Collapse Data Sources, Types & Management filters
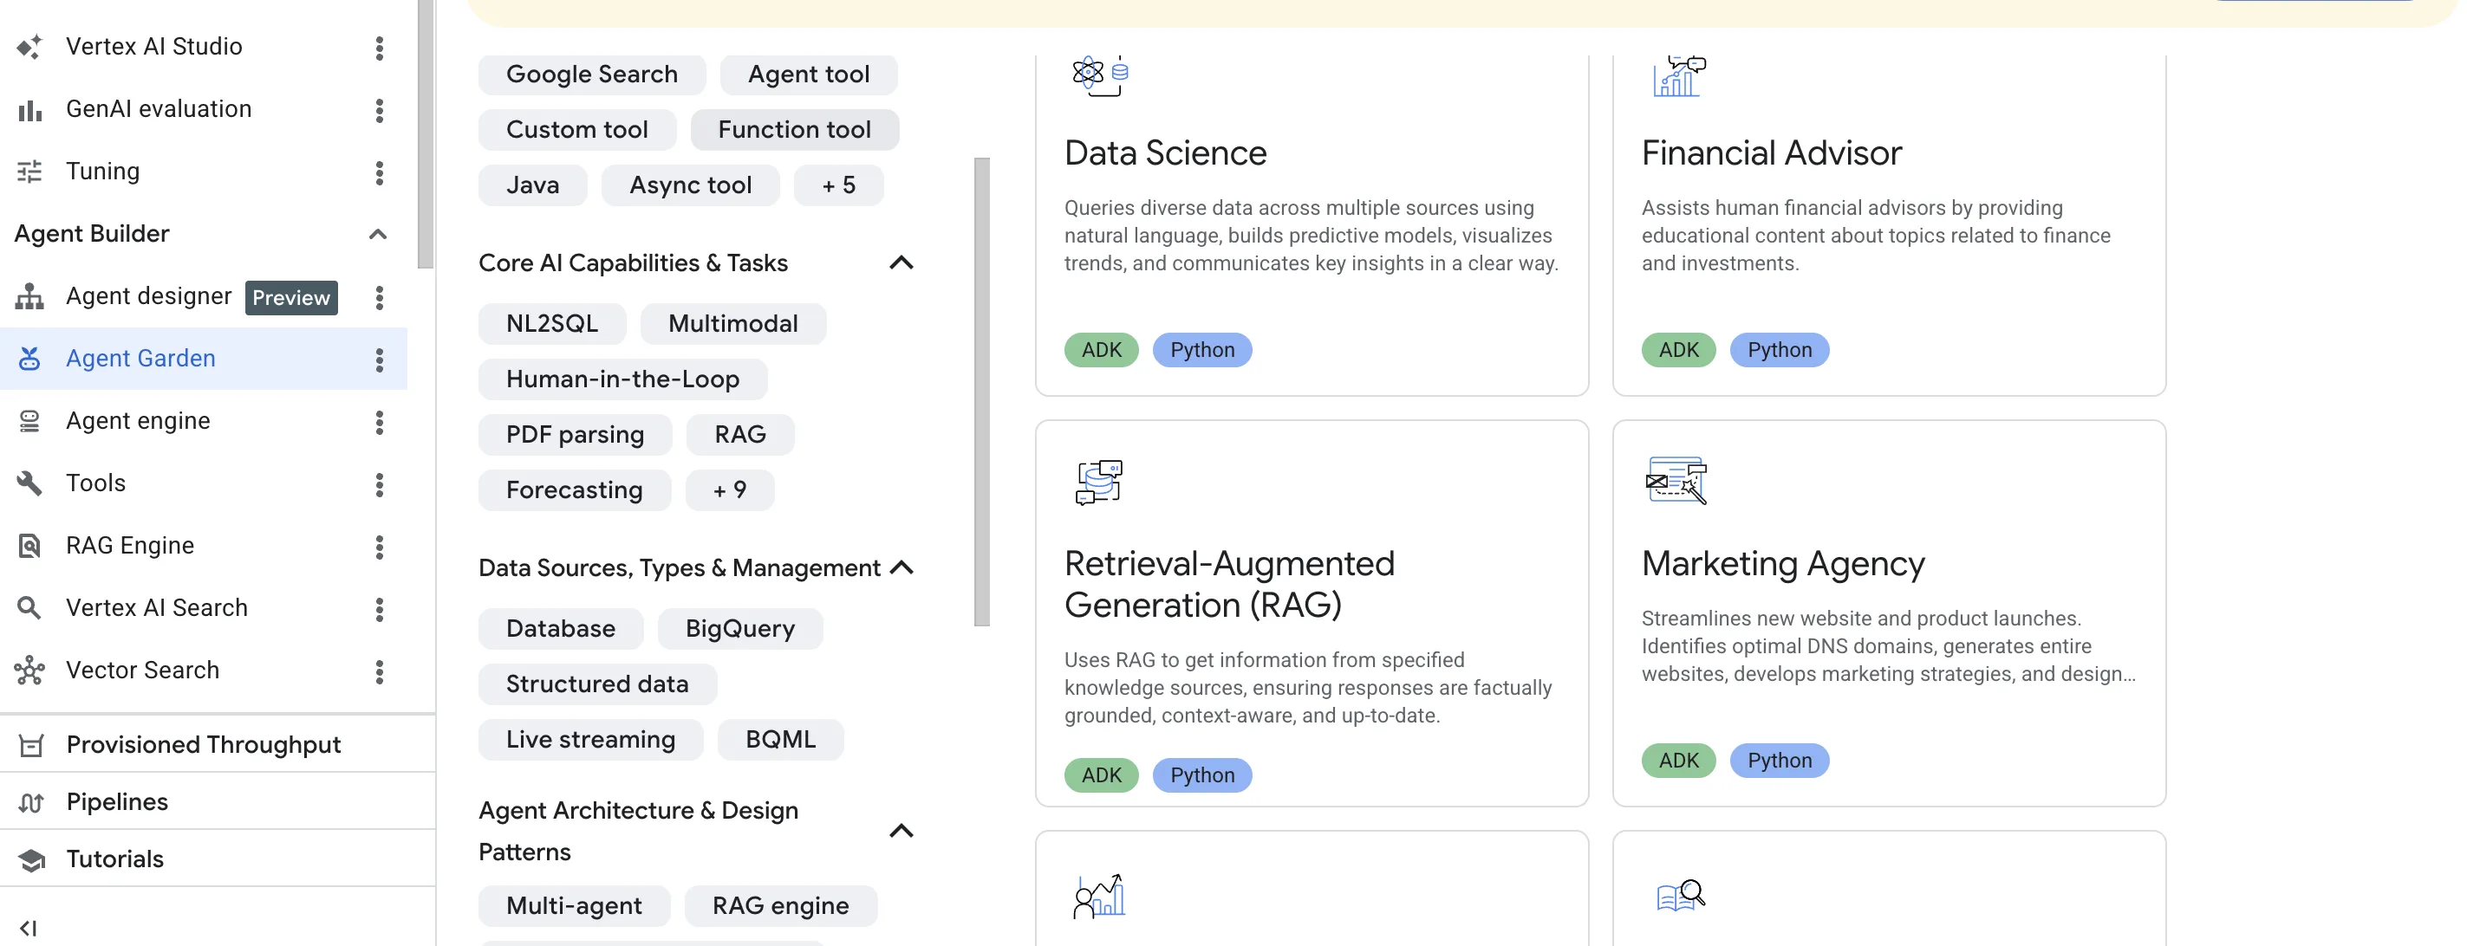Screen dimensions: 2467x946 click(x=902, y=567)
